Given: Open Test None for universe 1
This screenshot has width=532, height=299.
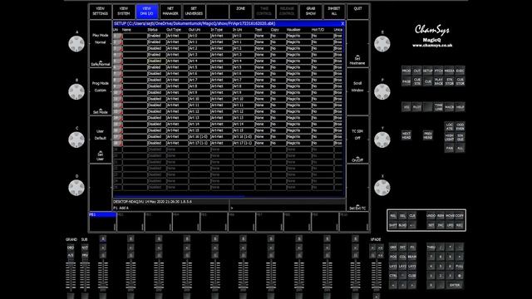Looking at the screenshot, I should tap(262, 36).
